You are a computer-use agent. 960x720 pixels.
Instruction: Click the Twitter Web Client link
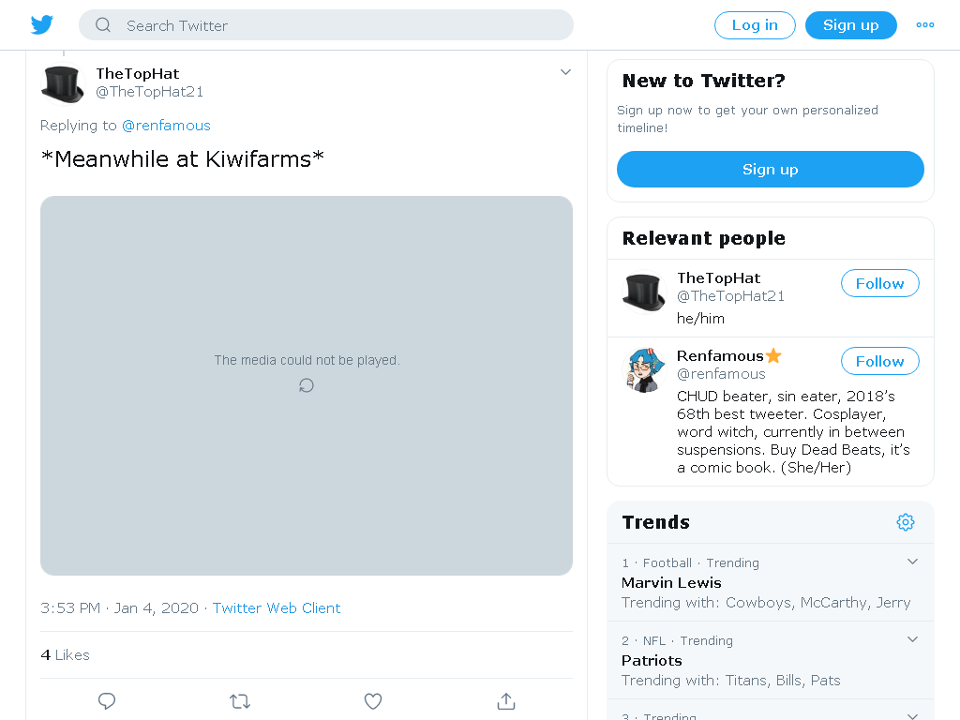click(277, 607)
